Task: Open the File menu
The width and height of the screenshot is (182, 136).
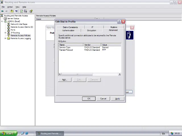Action: click(3, 7)
